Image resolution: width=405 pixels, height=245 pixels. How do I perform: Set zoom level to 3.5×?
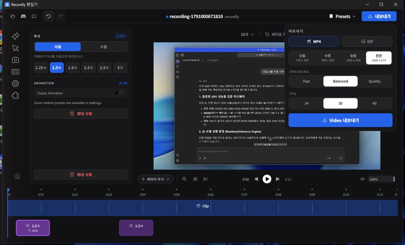[x=104, y=68]
